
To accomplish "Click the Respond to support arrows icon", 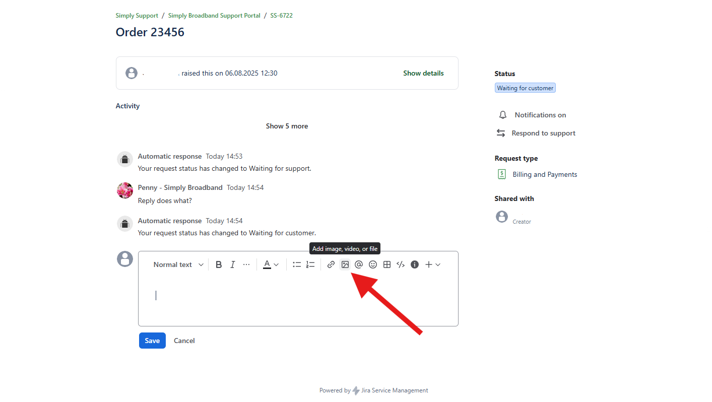I will coord(501,133).
